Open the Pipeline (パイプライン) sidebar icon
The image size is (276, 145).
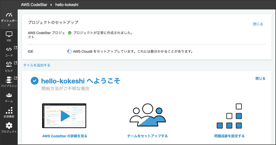pyautogui.click(x=9, y=80)
